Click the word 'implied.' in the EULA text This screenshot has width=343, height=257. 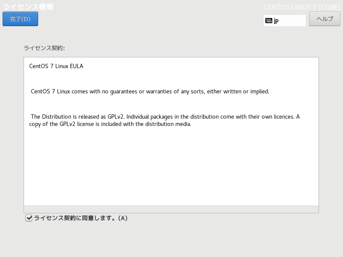tap(260, 91)
